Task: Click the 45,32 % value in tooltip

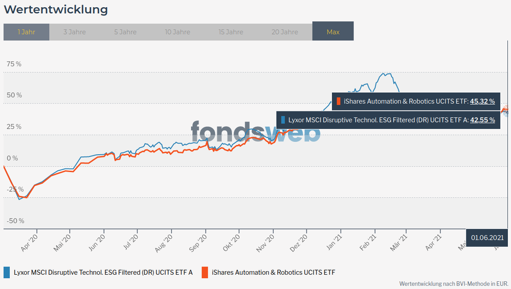Action: 482,101
